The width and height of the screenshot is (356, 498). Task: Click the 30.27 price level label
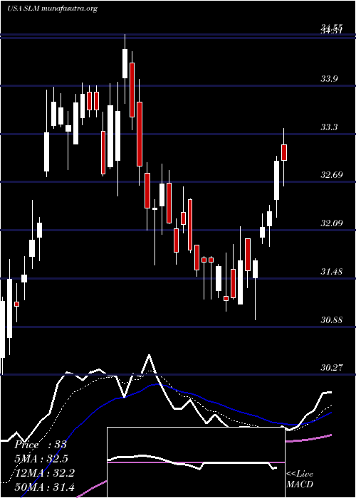[x=331, y=368]
